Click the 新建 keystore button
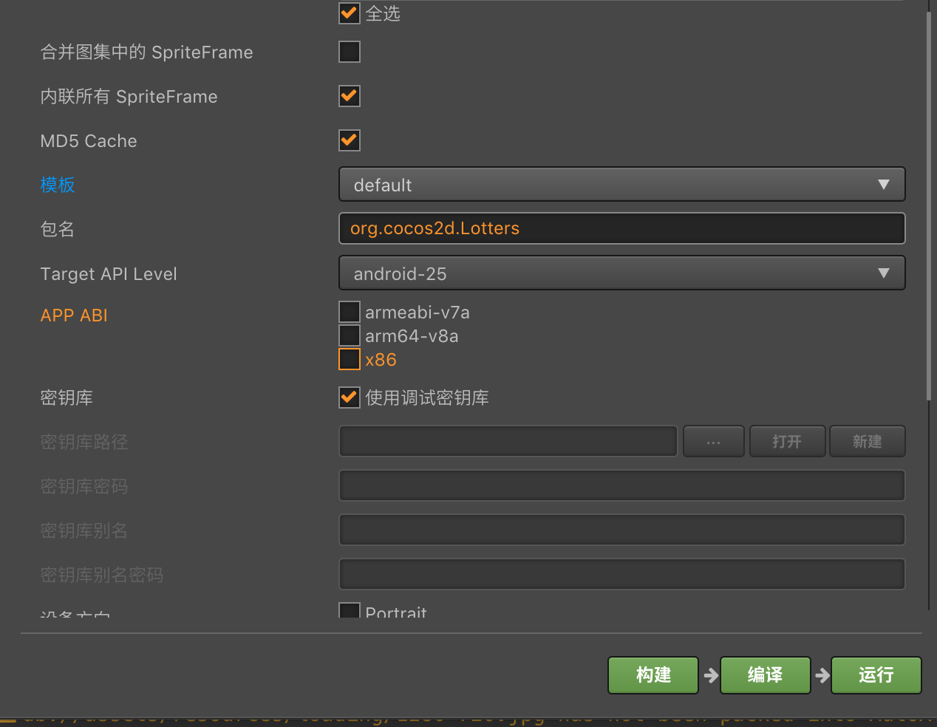Screen dimensions: 937x727 868,441
